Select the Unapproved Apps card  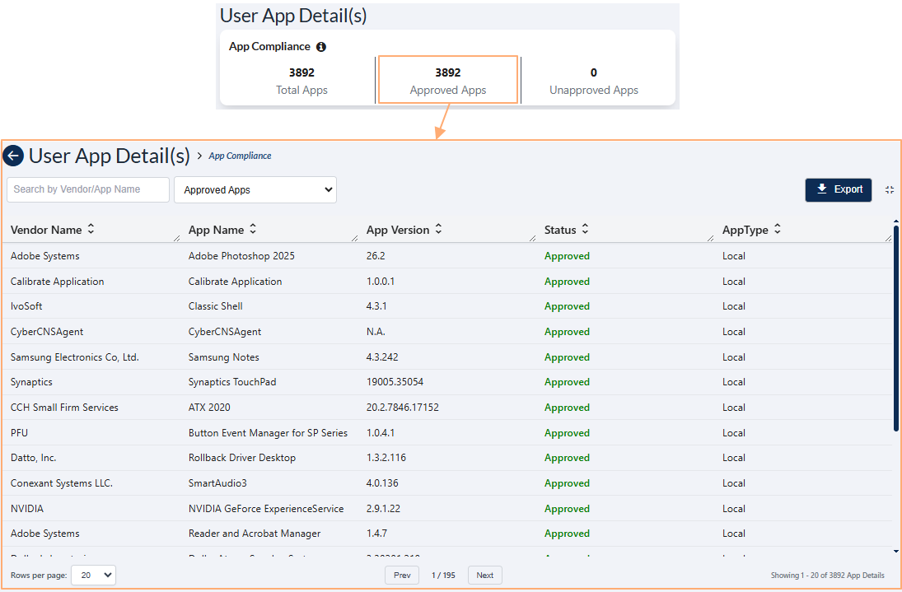pos(593,80)
